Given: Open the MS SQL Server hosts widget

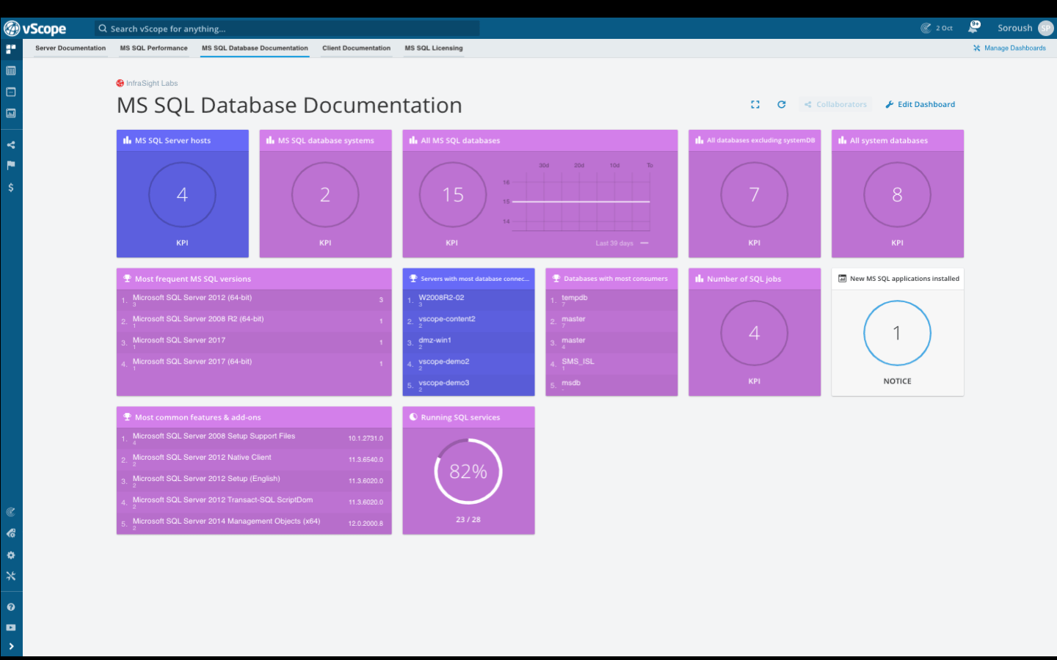Looking at the screenshot, I should (182, 194).
